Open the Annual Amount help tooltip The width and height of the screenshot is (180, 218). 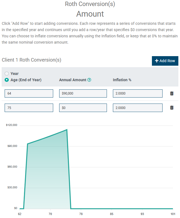pyautogui.click(x=89, y=80)
